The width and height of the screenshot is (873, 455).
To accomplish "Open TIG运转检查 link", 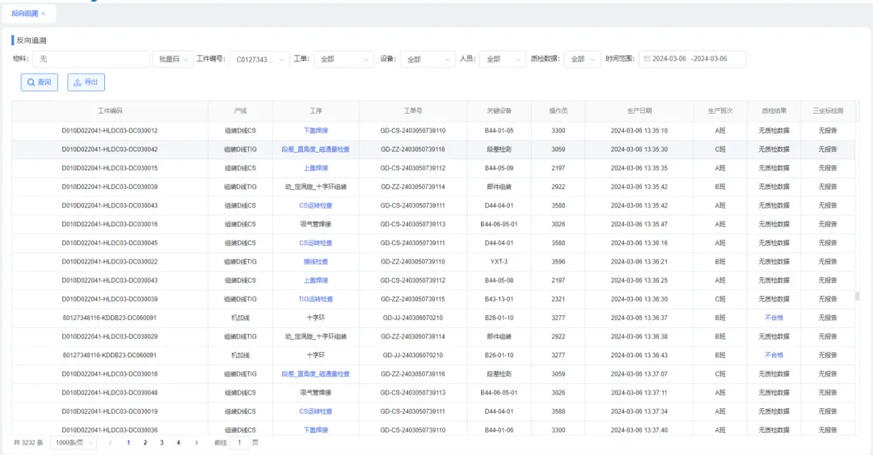I will click(x=316, y=299).
